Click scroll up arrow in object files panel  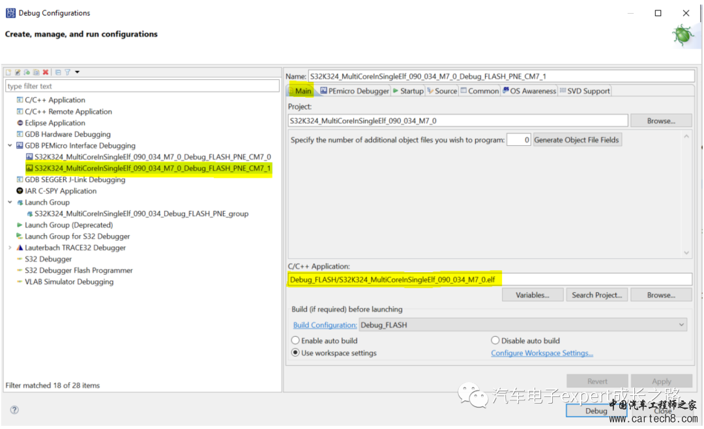686,136
